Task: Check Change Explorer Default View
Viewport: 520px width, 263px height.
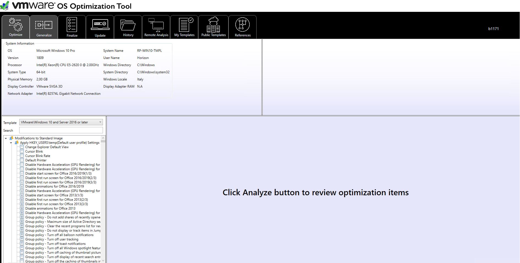Action: click(22, 147)
